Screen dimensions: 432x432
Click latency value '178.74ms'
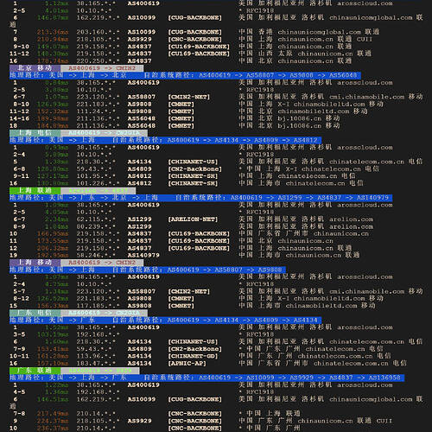(x=53, y=60)
